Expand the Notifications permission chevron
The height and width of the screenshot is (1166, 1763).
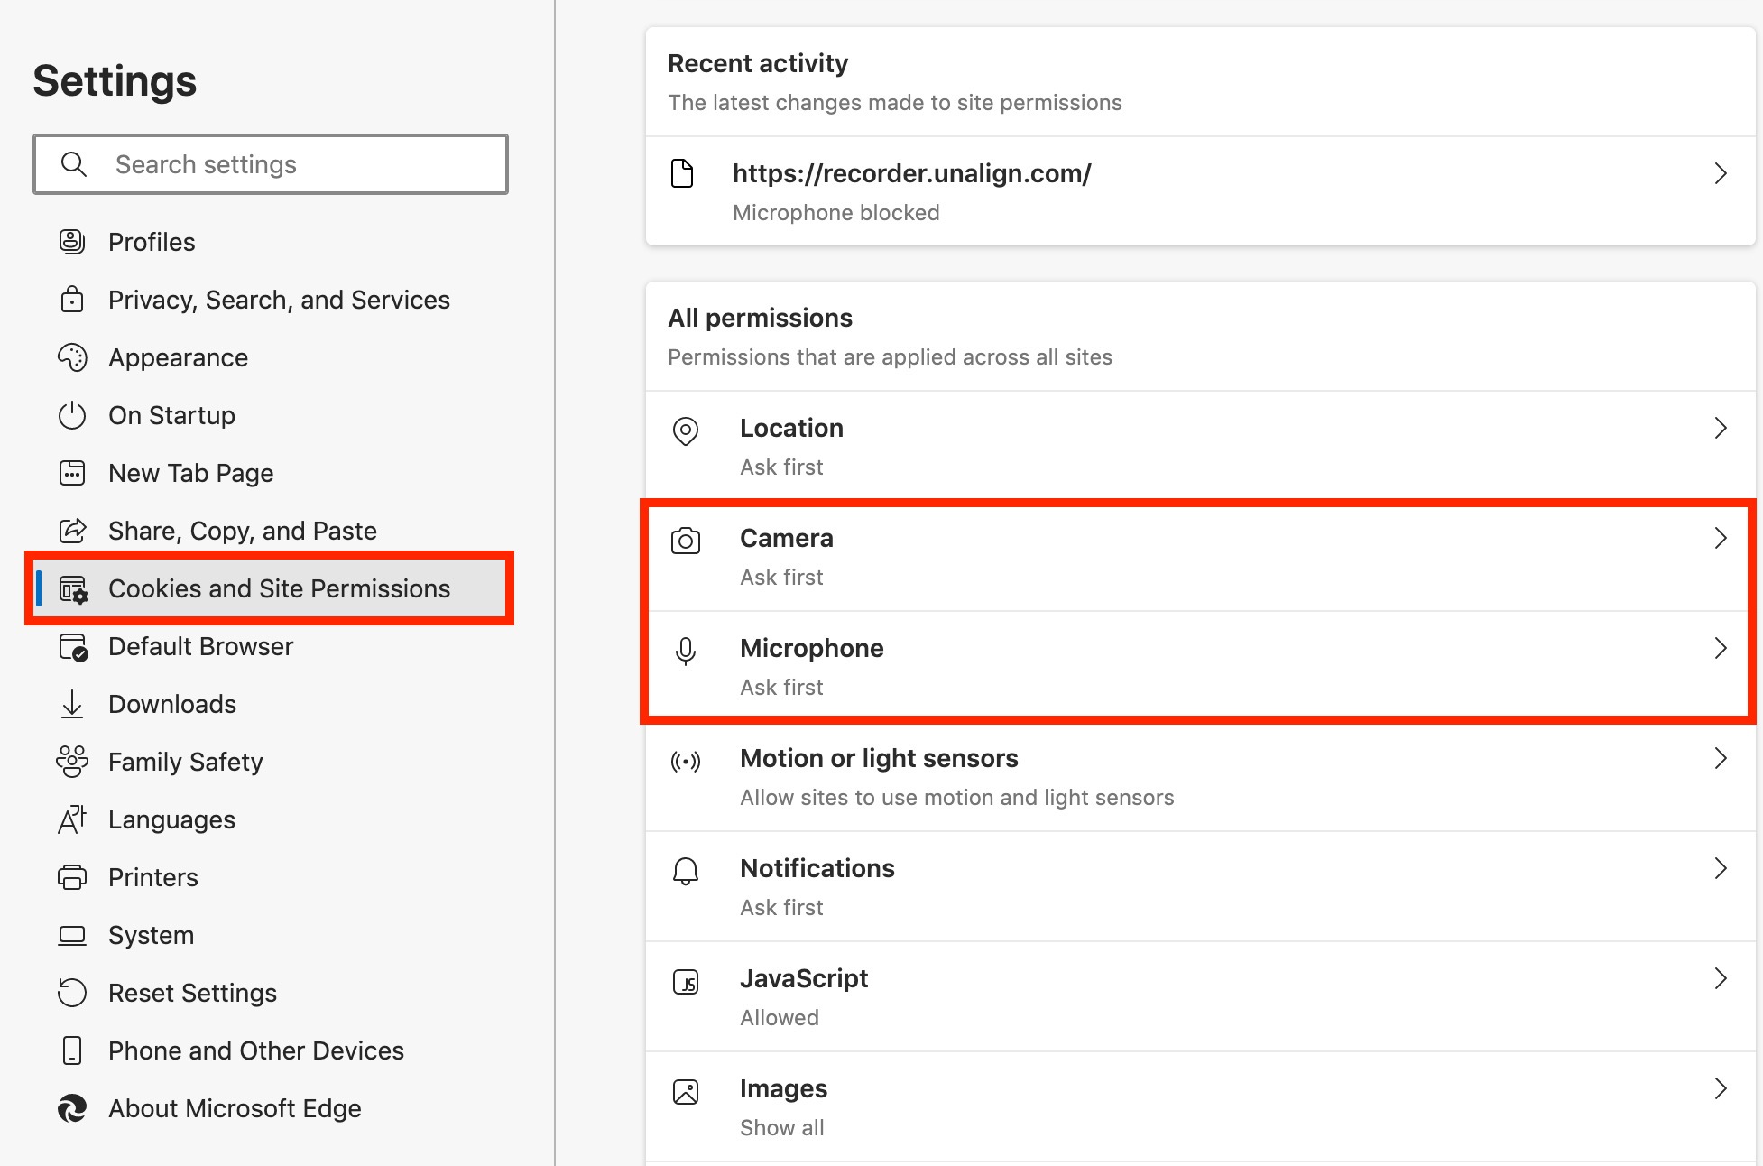click(x=1721, y=868)
